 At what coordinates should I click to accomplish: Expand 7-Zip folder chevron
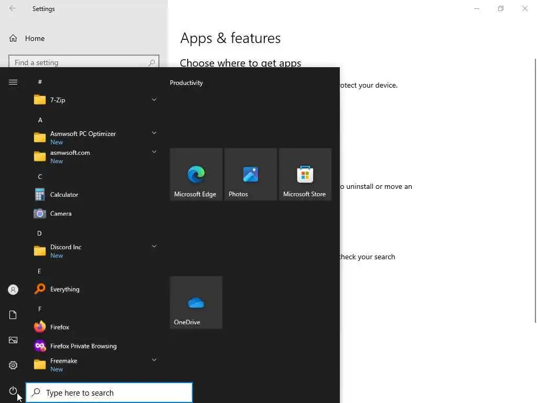[154, 100]
